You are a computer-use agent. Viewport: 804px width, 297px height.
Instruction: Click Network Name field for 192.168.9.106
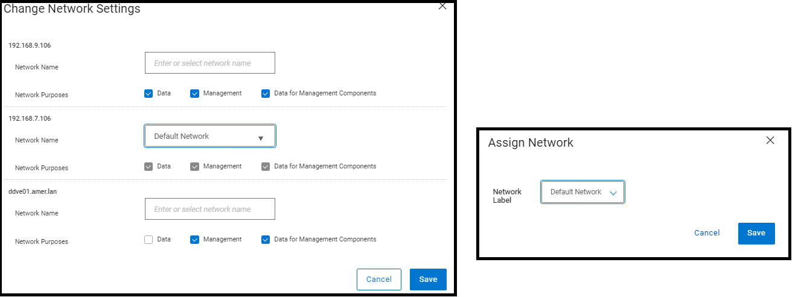tap(209, 63)
